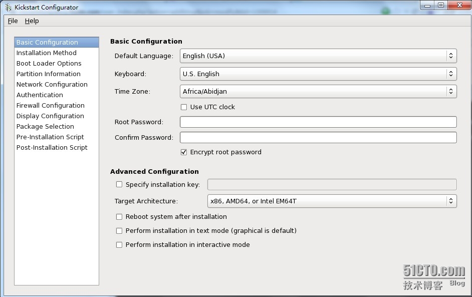Uncheck Encrypt root password
Screen dimensions: 472x297
[x=183, y=152]
